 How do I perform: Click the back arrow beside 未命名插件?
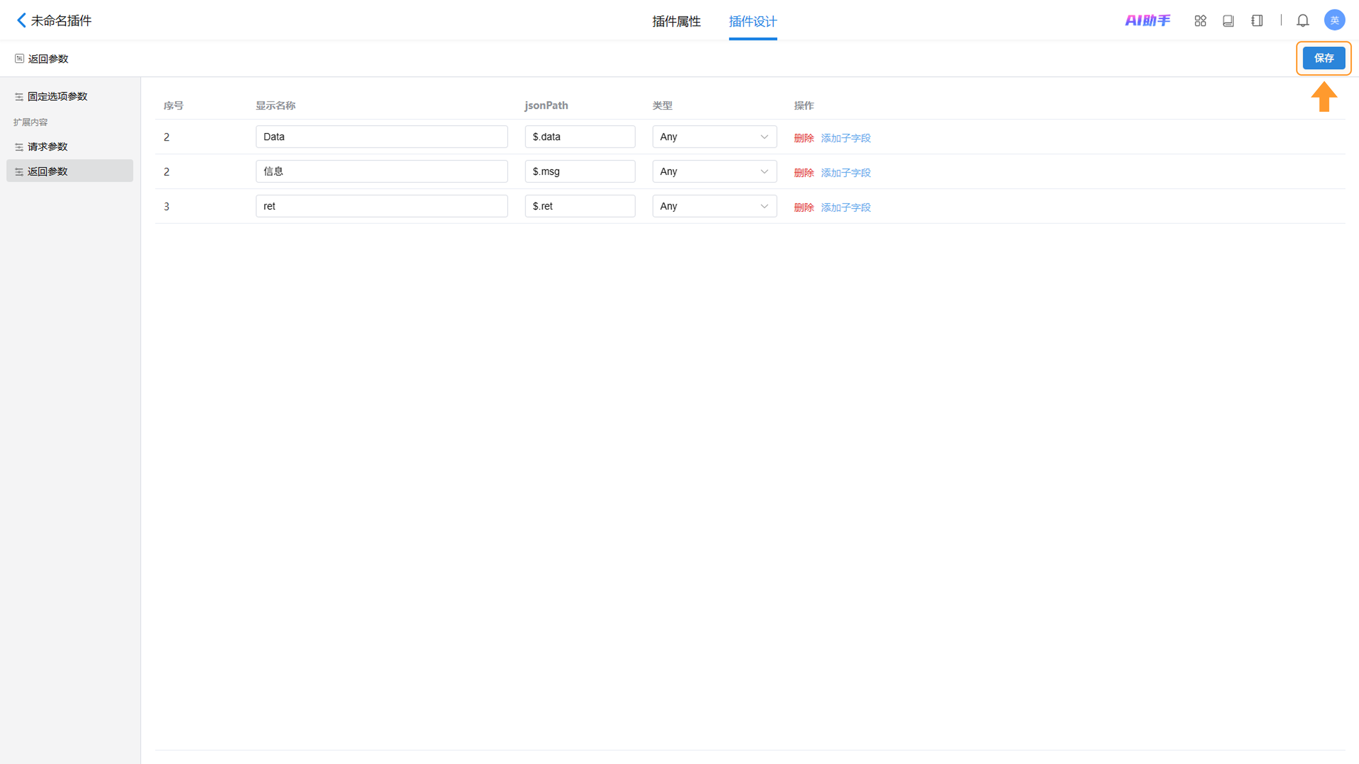tap(21, 21)
